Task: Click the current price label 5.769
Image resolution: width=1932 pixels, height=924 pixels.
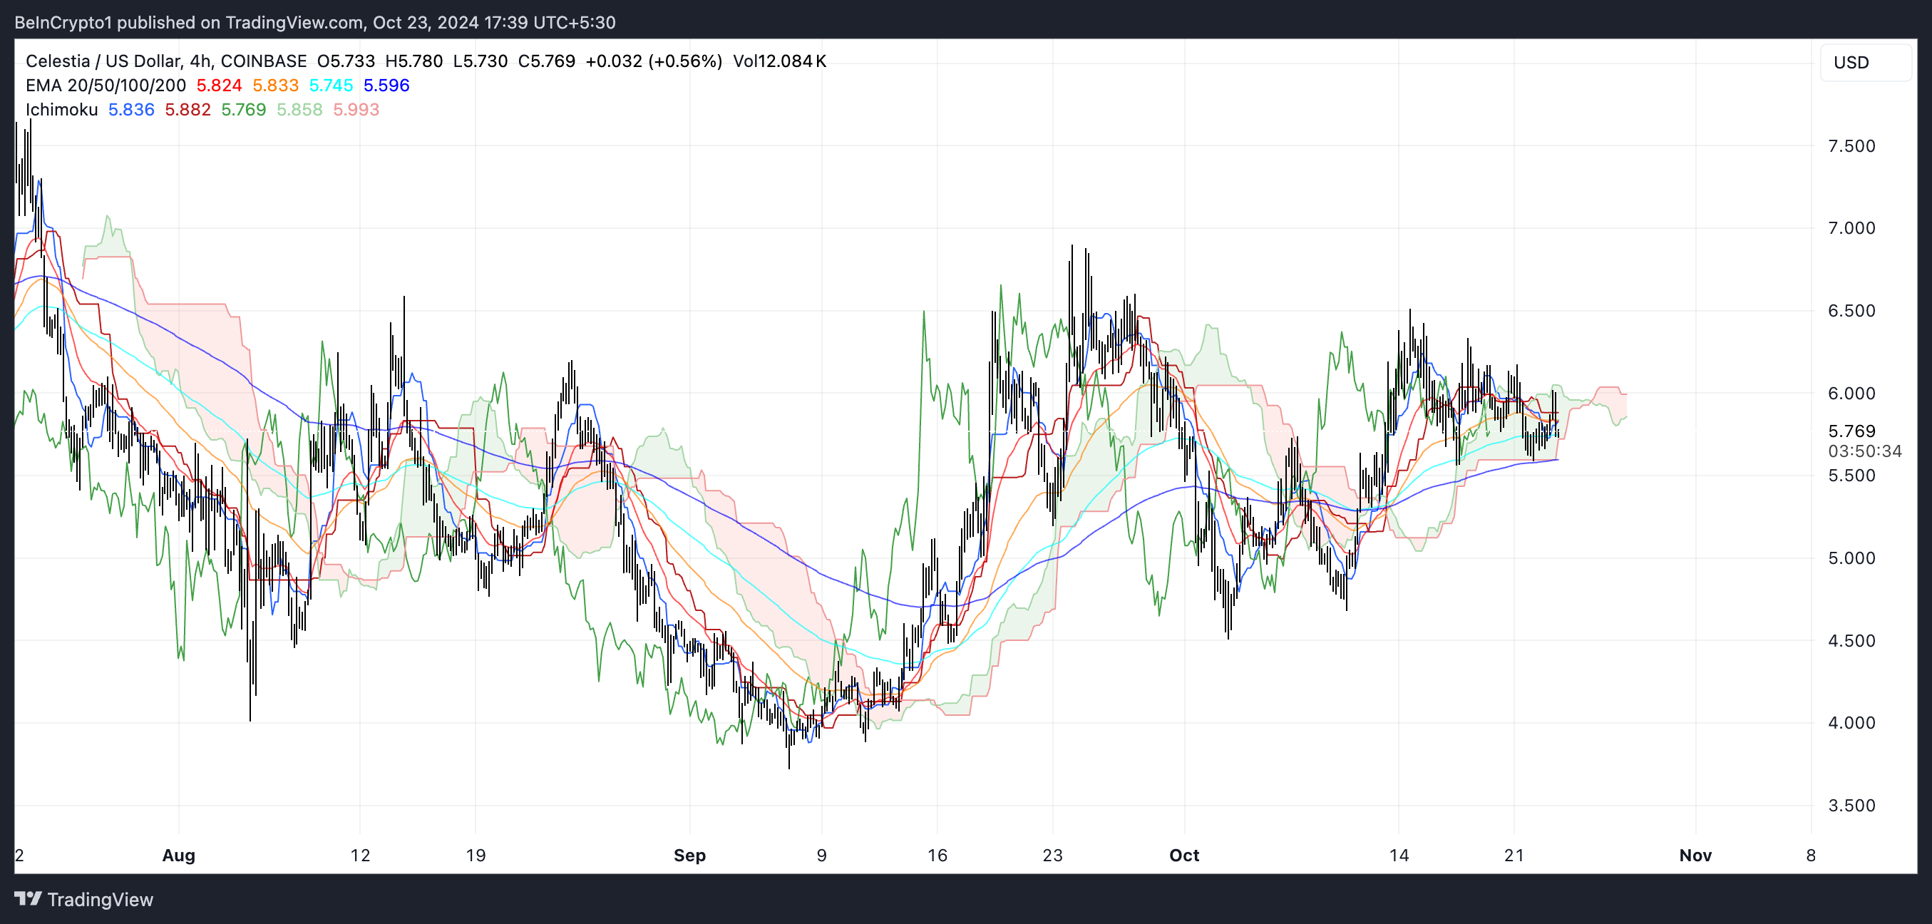Action: tap(1851, 431)
